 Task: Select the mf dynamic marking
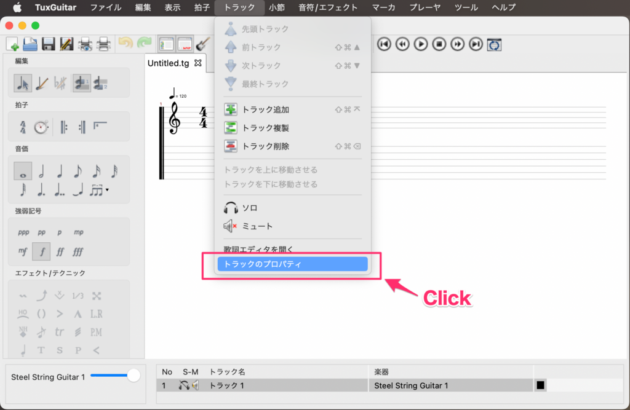pyautogui.click(x=23, y=252)
